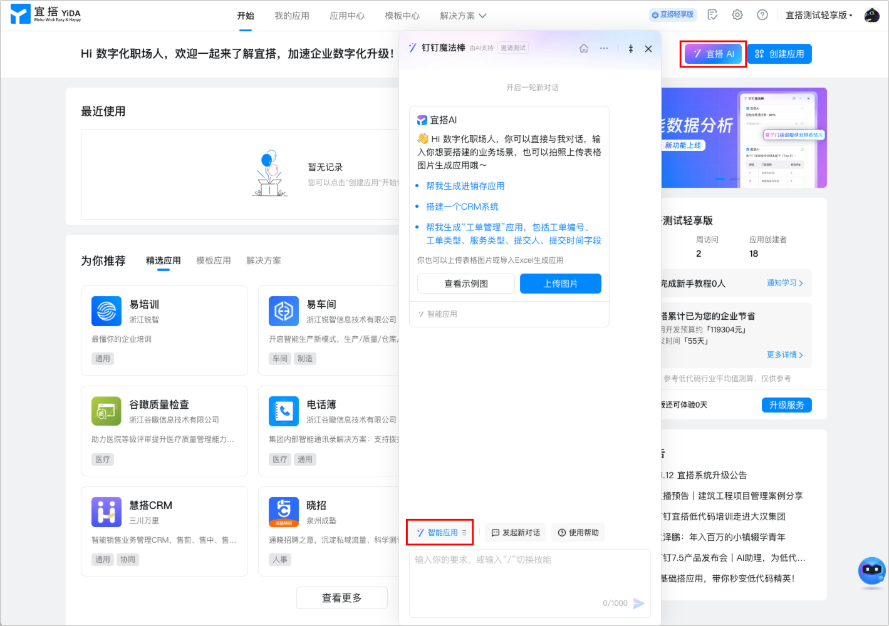Open the help question mark icon
Viewport: 889px width, 626px height.
pyautogui.click(x=762, y=14)
